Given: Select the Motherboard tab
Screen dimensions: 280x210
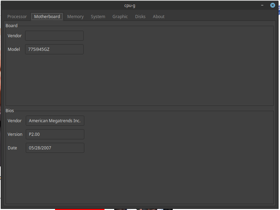Looking at the screenshot, I should click(x=47, y=17).
